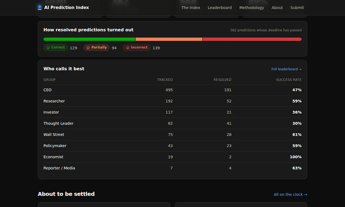The image size is (345, 207).
Task: Click the AI Prediction Index logo icon
Action: [x=40, y=7]
